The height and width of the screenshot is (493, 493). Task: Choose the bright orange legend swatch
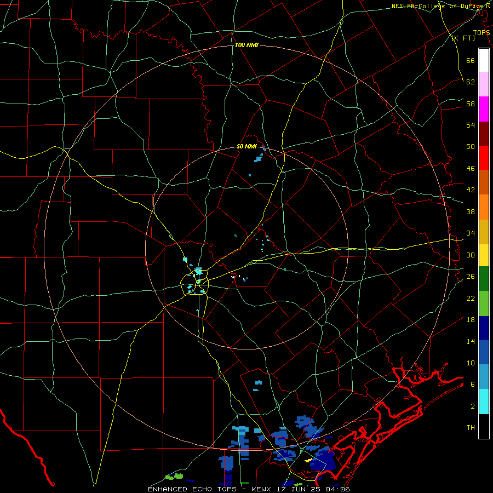coord(484,207)
